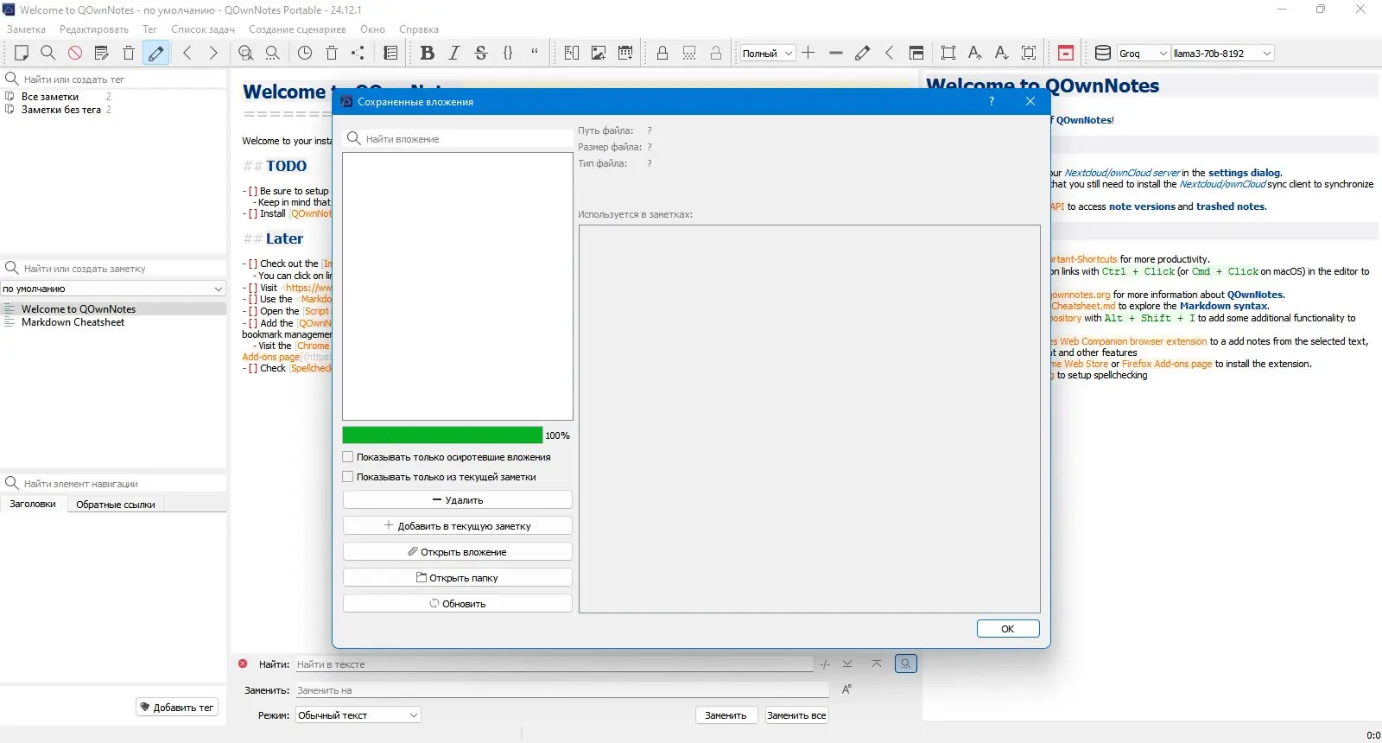Expand the 'по умолчанию' note folder dropdown
The image size is (1382, 743).
tap(113, 289)
